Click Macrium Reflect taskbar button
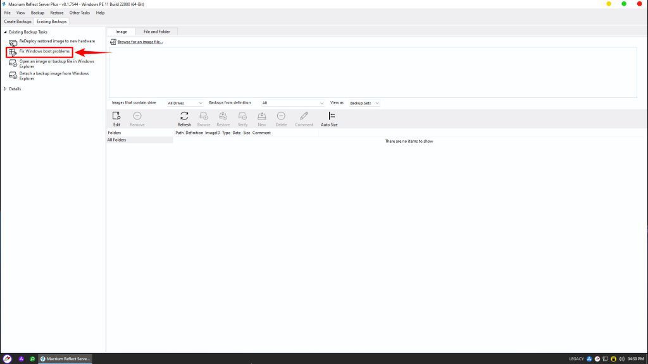The height and width of the screenshot is (364, 648). [x=65, y=359]
